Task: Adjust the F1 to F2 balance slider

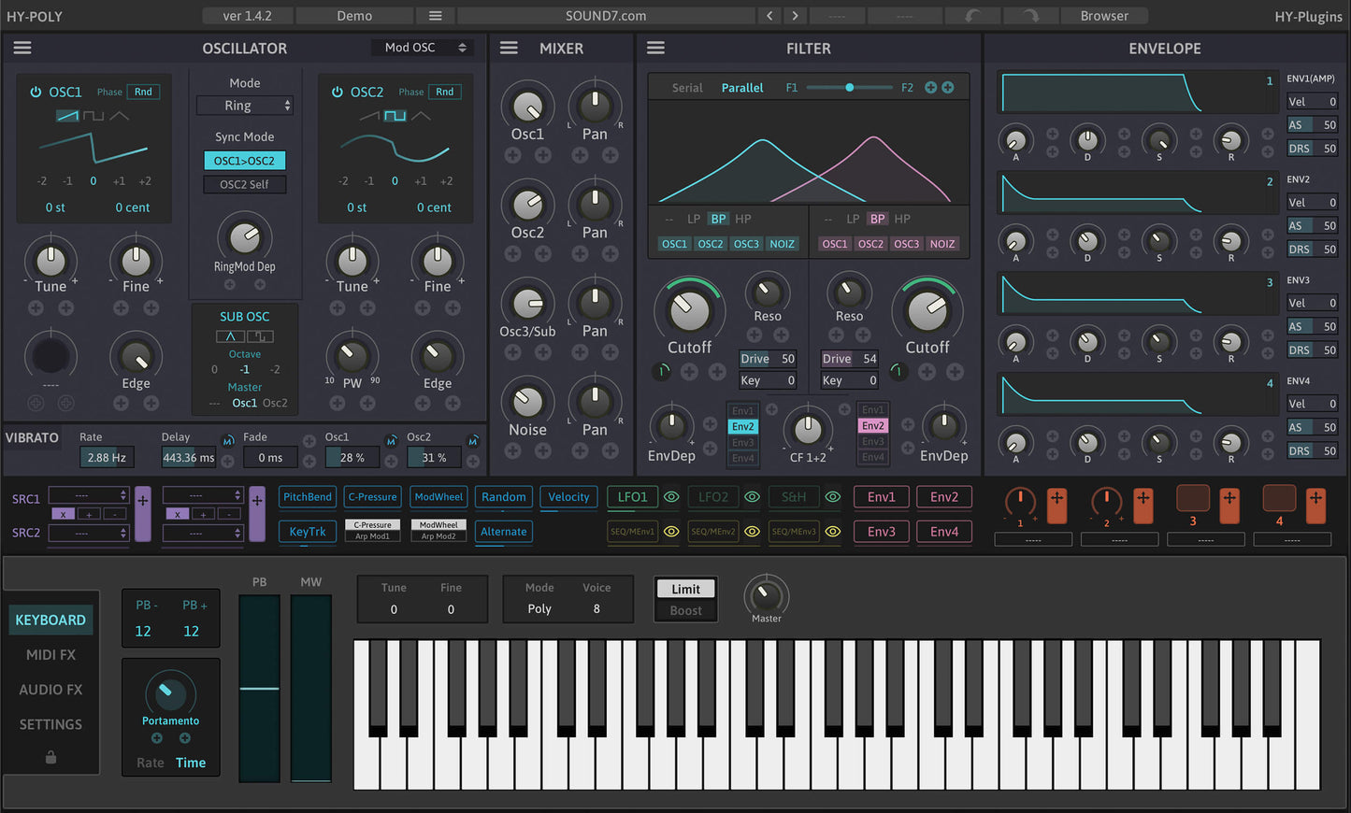Action: (x=849, y=88)
